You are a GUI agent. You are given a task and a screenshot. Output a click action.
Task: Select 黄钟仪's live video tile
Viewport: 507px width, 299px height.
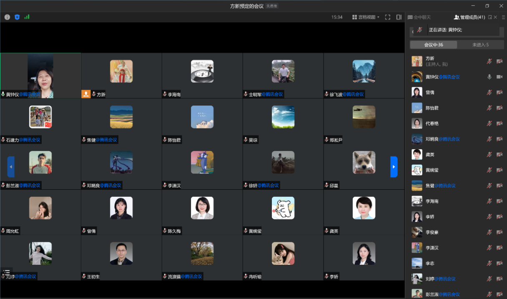[x=40, y=75]
